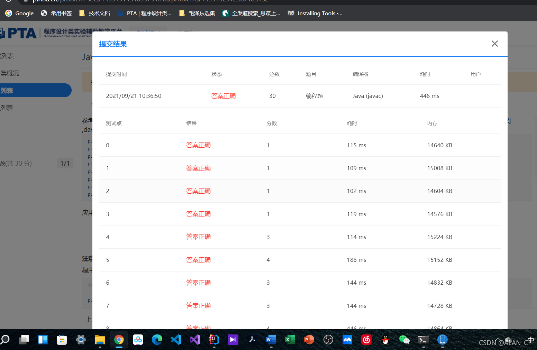Click the PTA logo in the page header
Screen dimensions: 537x350
click(x=18, y=33)
